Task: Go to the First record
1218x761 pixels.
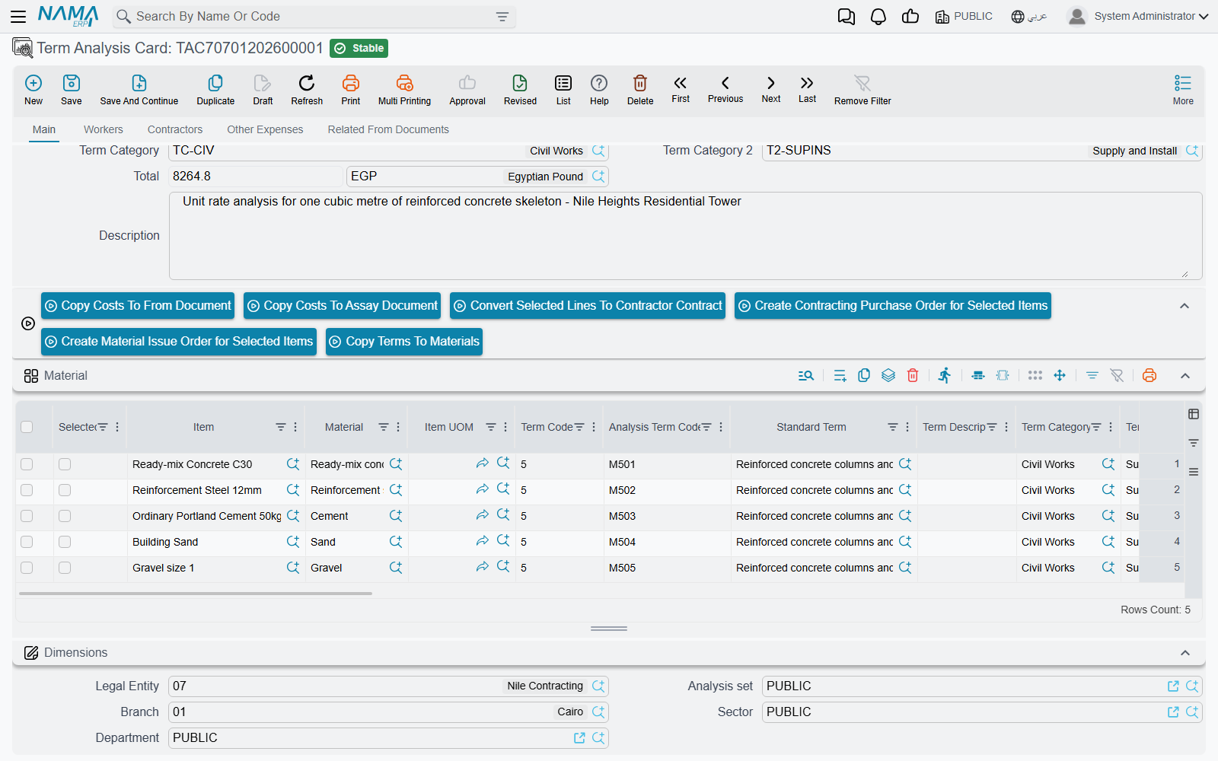Action: (681, 89)
